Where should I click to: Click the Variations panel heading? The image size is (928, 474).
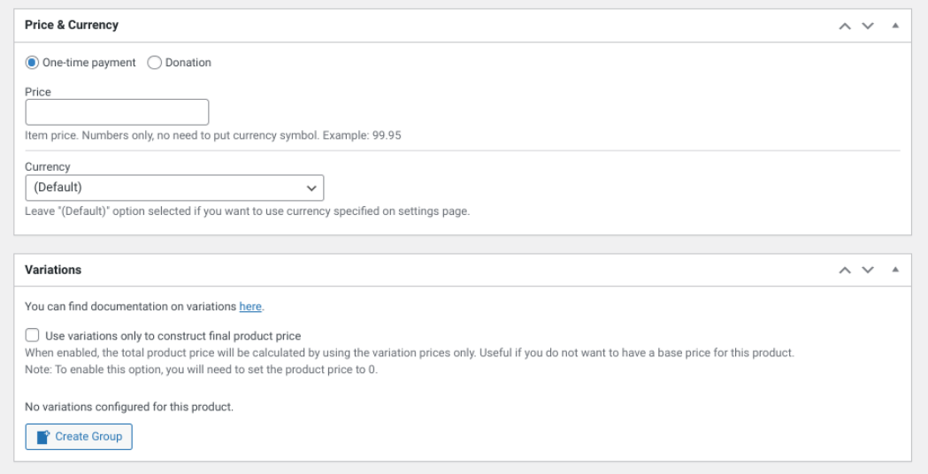(x=53, y=270)
